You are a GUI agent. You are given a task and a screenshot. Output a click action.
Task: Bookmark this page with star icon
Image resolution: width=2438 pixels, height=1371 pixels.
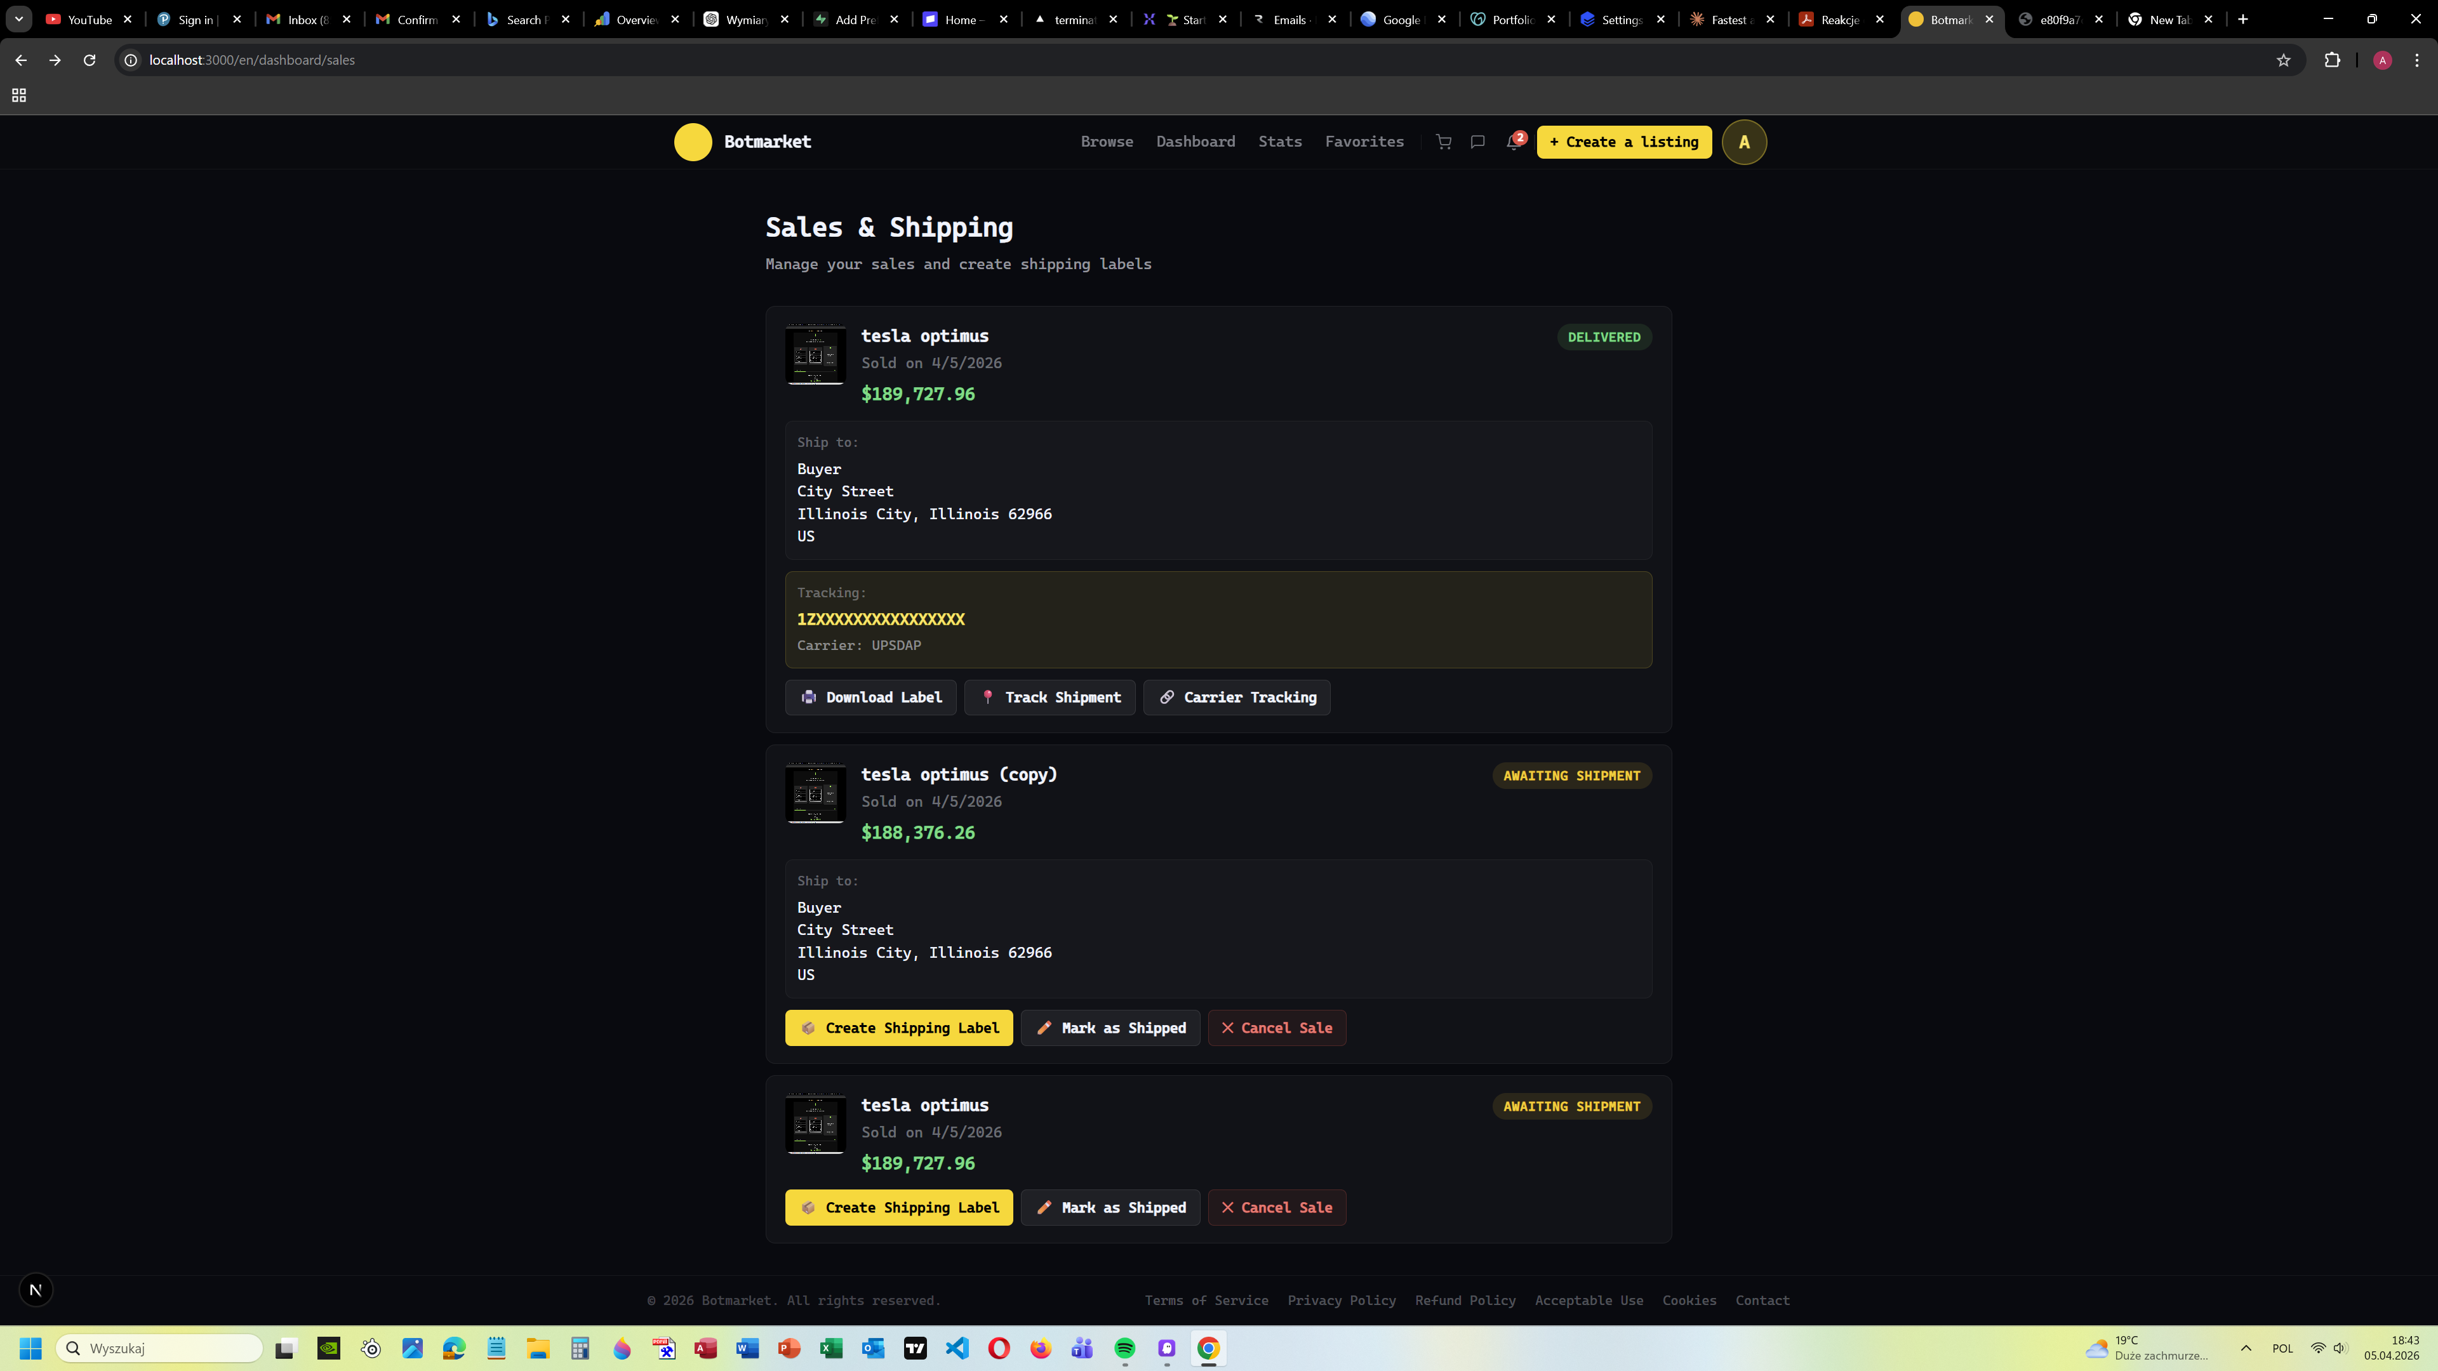pos(2283,60)
